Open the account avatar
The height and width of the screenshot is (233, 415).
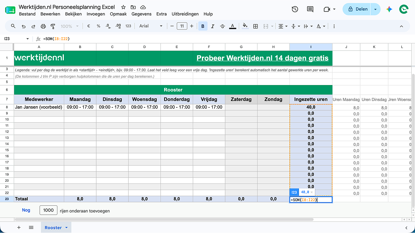click(404, 9)
